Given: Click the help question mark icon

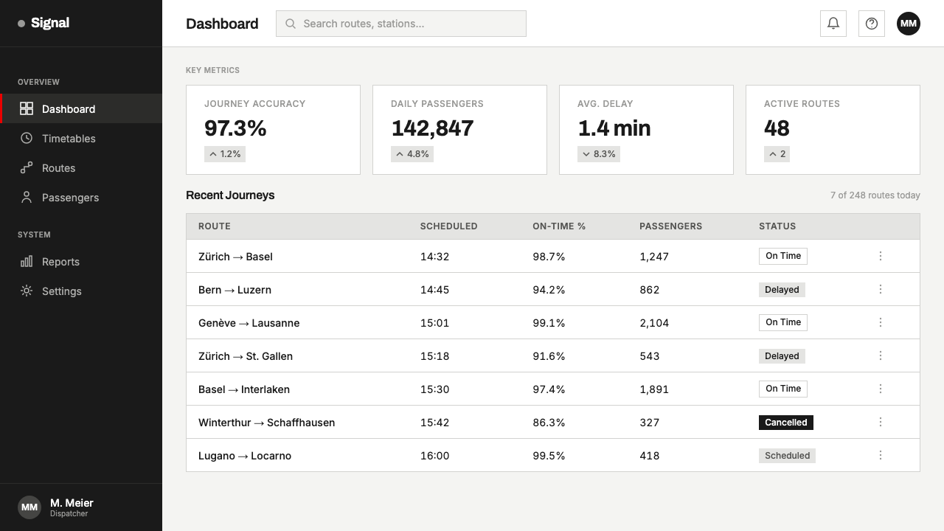Looking at the screenshot, I should [x=872, y=24].
